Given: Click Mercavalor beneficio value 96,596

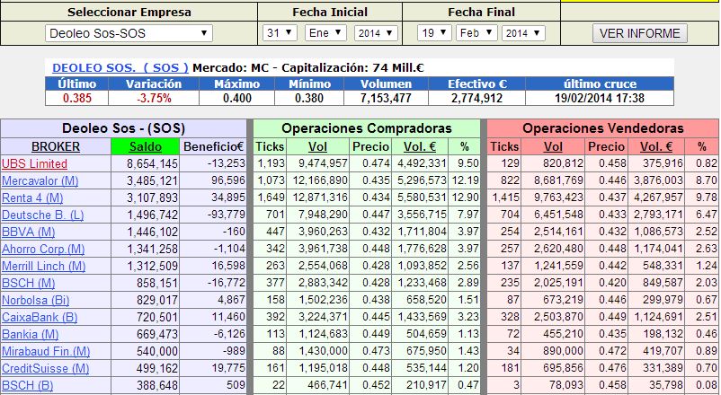Looking at the screenshot, I should [x=228, y=180].
